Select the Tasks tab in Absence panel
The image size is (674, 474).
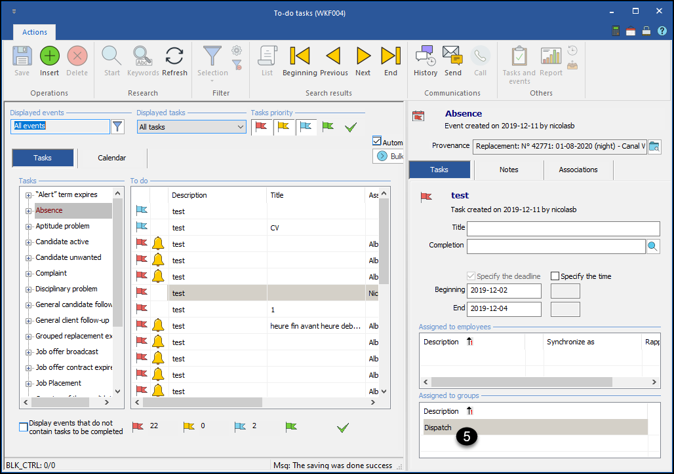click(439, 170)
